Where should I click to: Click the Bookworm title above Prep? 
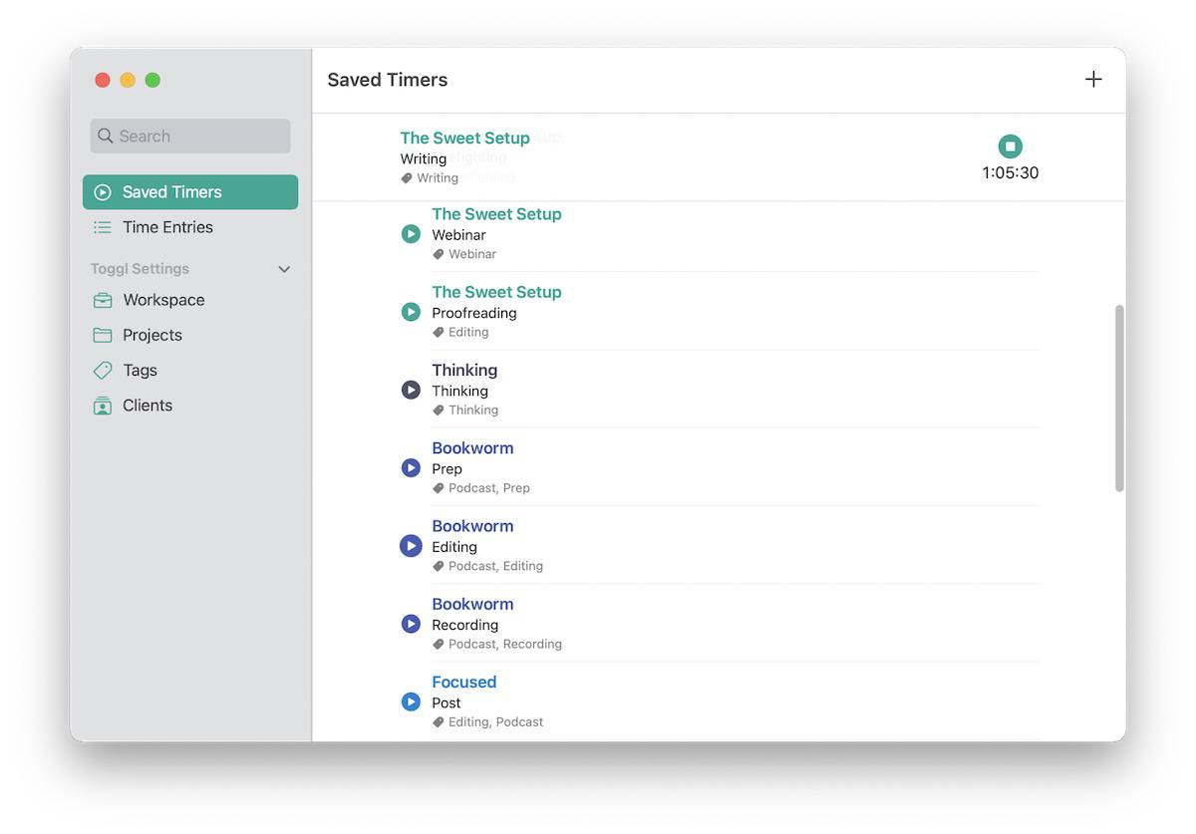(x=472, y=448)
